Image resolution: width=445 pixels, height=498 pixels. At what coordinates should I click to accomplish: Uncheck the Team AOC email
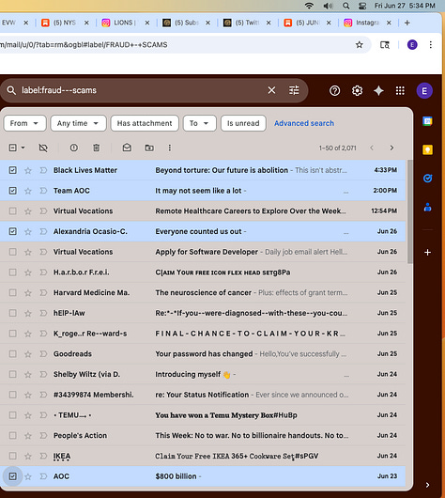(x=13, y=191)
